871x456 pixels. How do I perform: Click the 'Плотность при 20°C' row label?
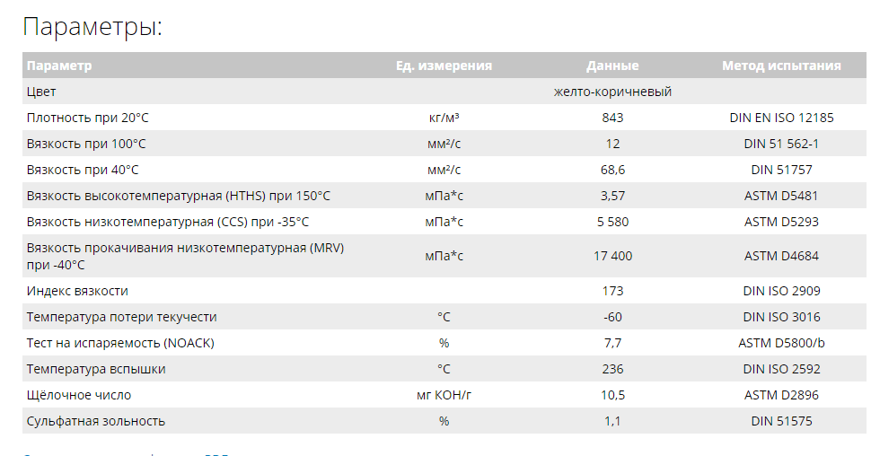(x=88, y=118)
